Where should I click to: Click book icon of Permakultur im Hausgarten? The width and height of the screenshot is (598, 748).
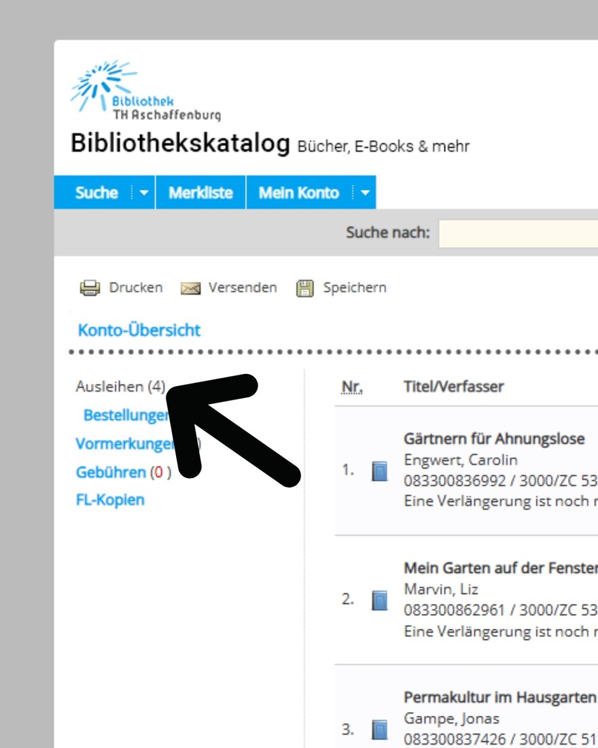point(380,730)
